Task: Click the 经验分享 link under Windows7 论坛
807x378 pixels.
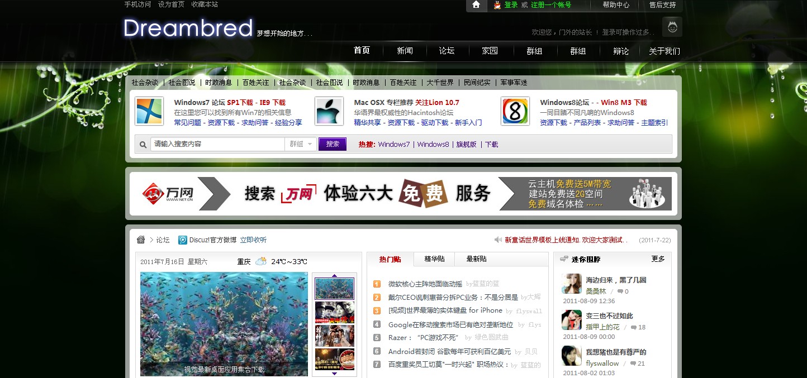Action: pyautogui.click(x=288, y=123)
